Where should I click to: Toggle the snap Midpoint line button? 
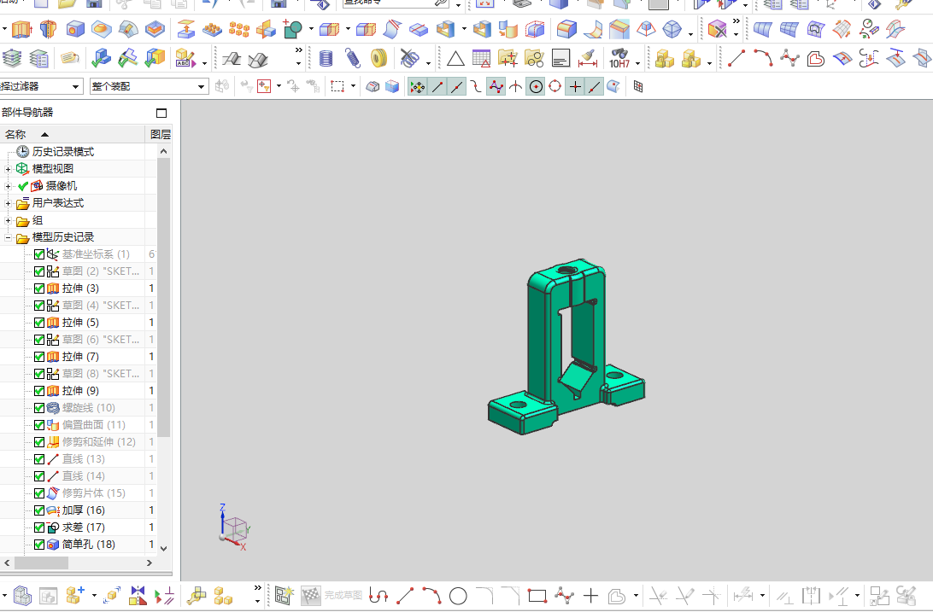point(456,87)
